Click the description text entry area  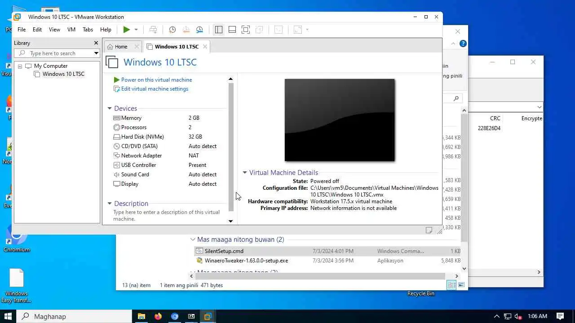click(x=167, y=215)
